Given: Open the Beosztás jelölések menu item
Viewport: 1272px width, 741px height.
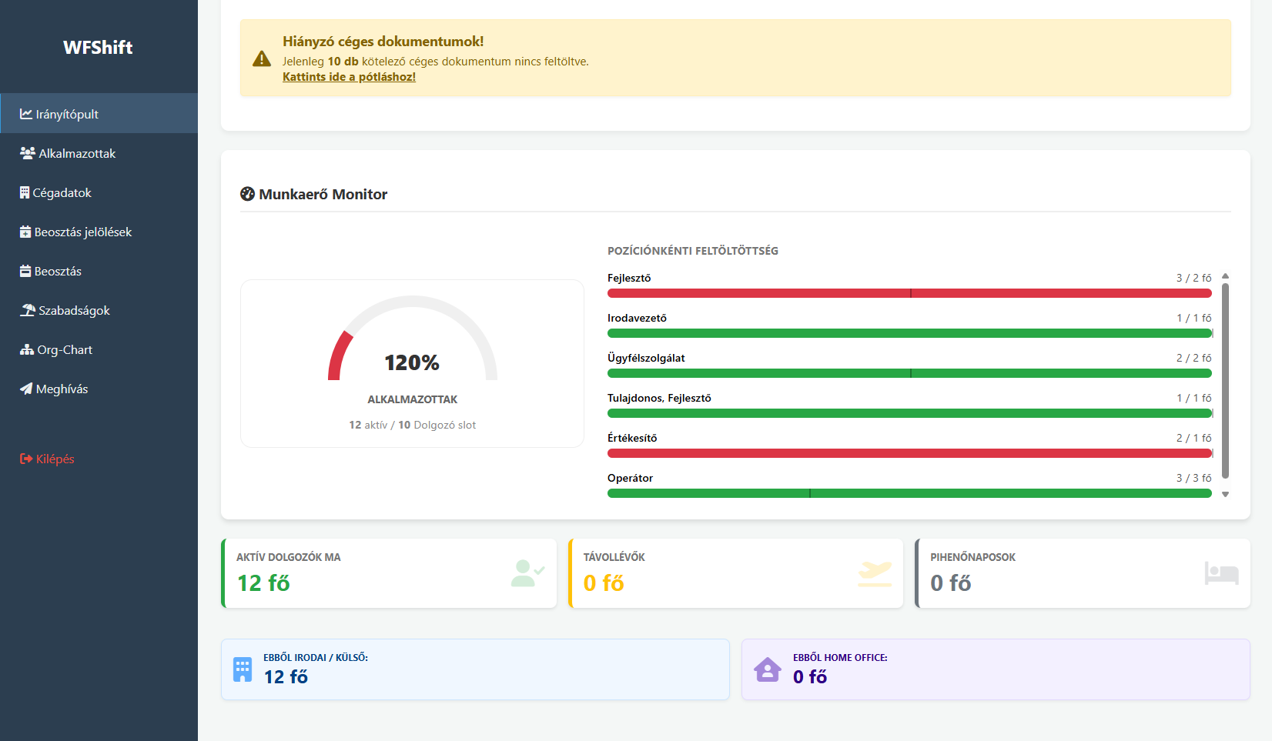Looking at the screenshot, I should tap(82, 231).
